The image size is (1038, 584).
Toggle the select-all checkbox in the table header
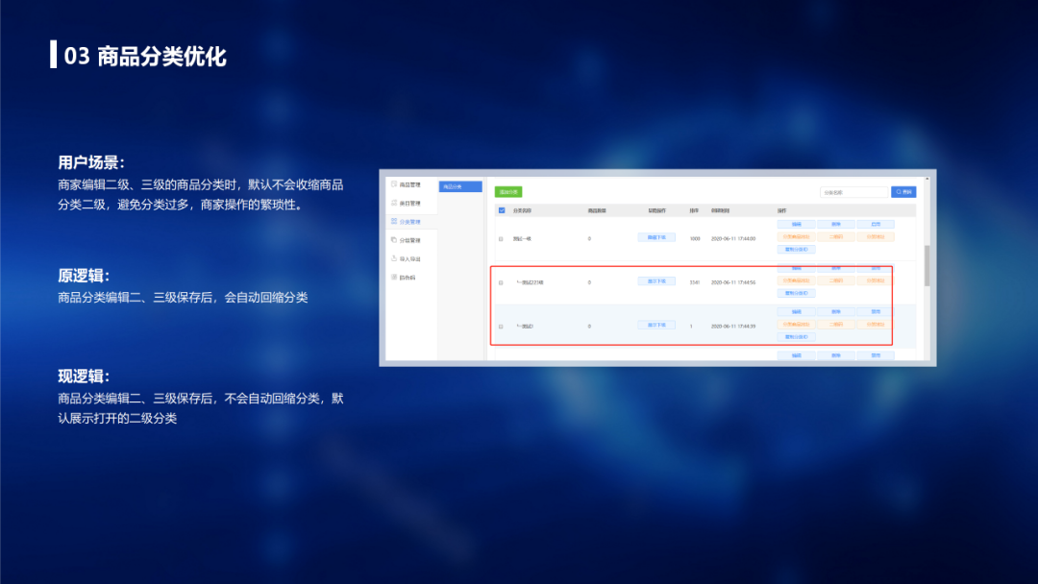(x=501, y=209)
